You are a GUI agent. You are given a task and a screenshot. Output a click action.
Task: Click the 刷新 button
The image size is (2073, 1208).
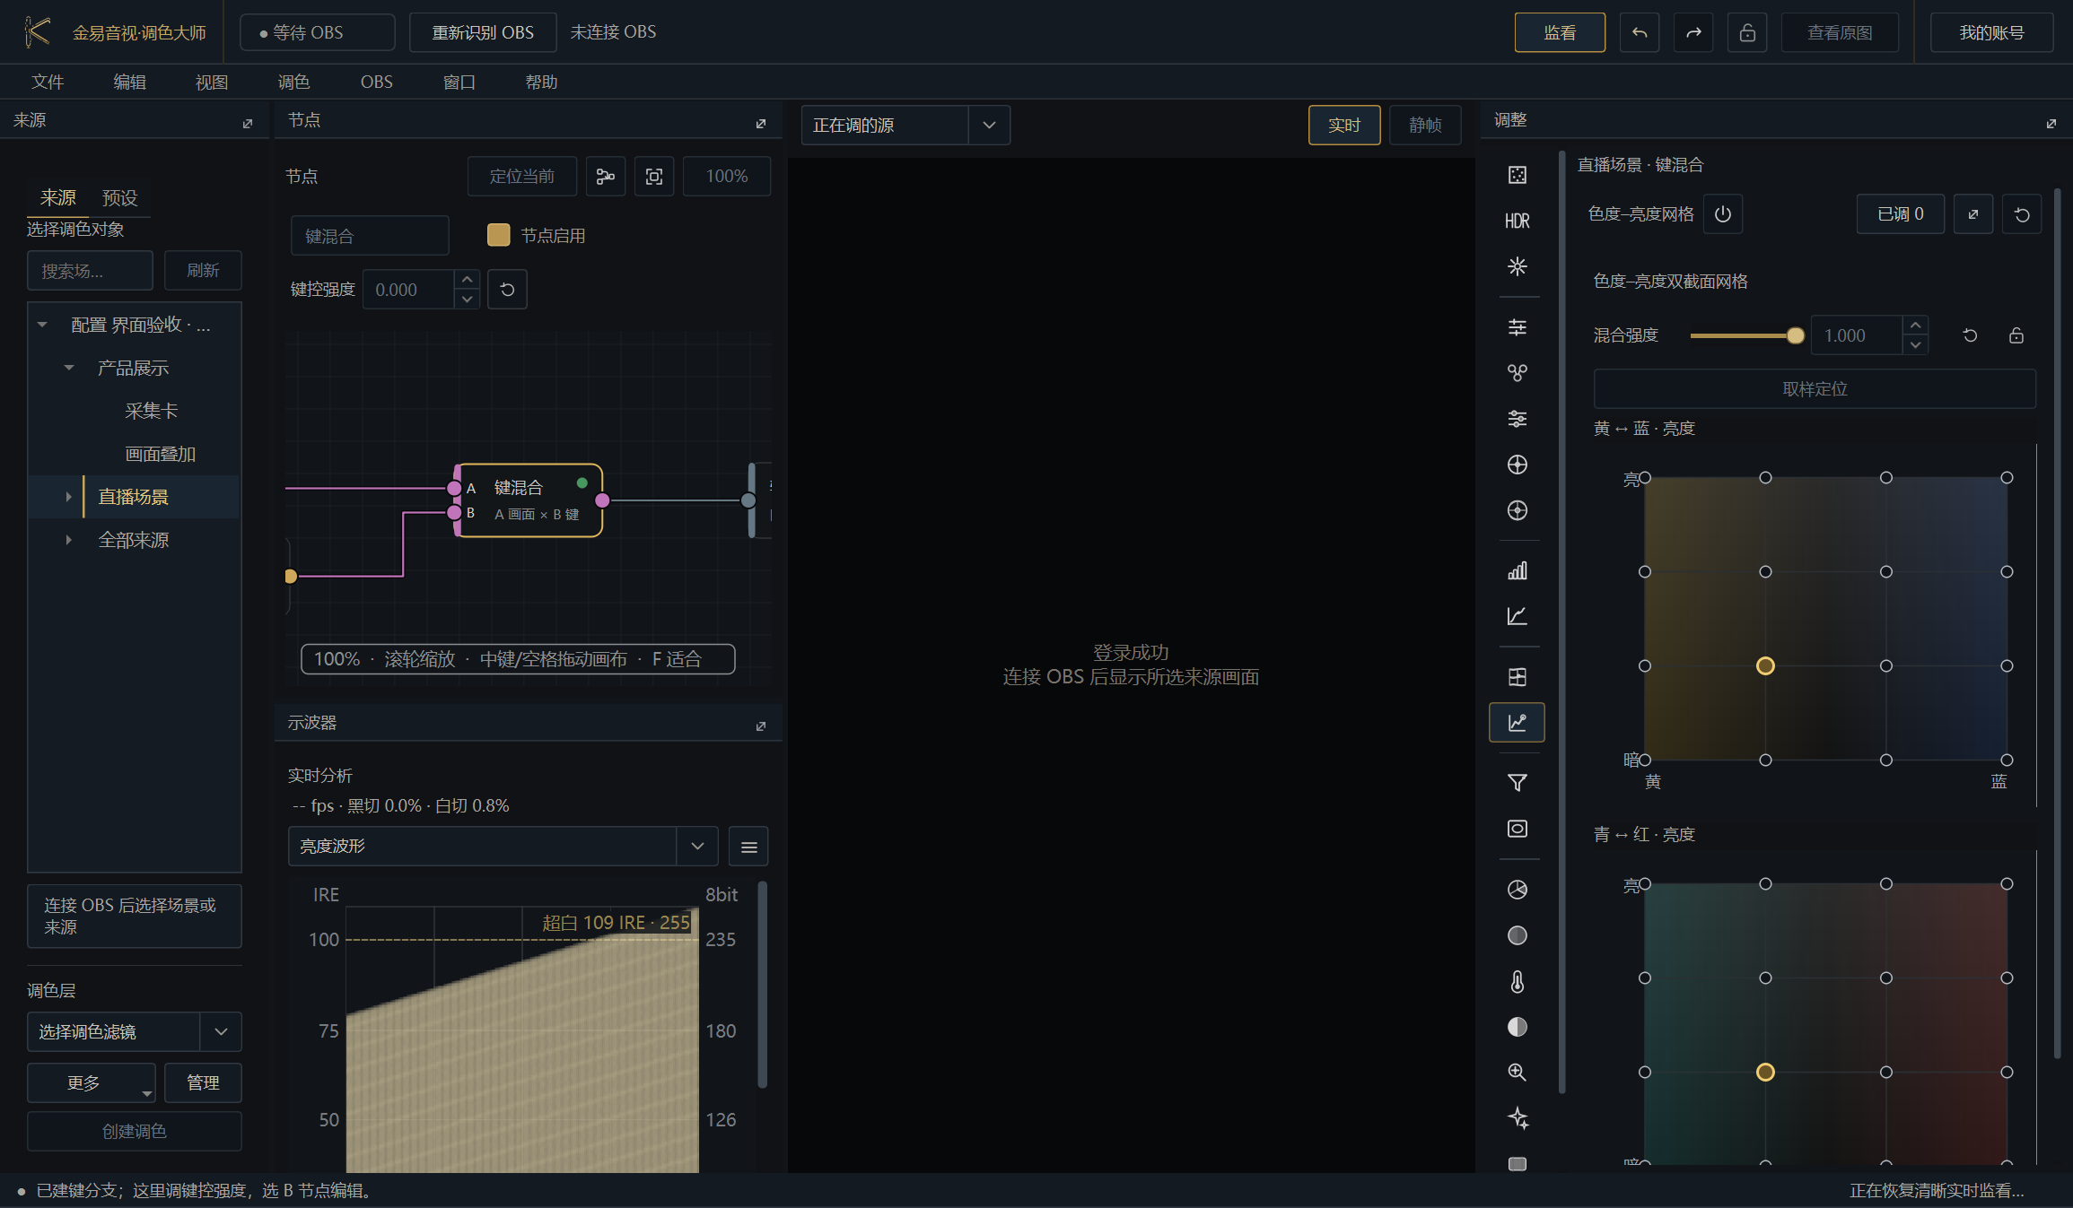pyautogui.click(x=203, y=271)
